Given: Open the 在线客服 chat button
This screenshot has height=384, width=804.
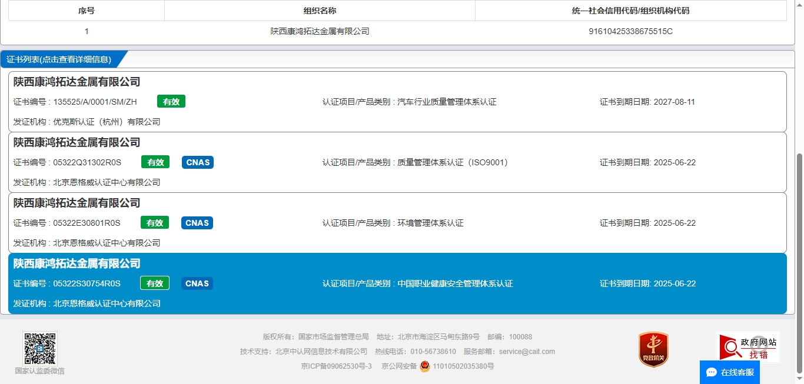Looking at the screenshot, I should tap(730, 372).
